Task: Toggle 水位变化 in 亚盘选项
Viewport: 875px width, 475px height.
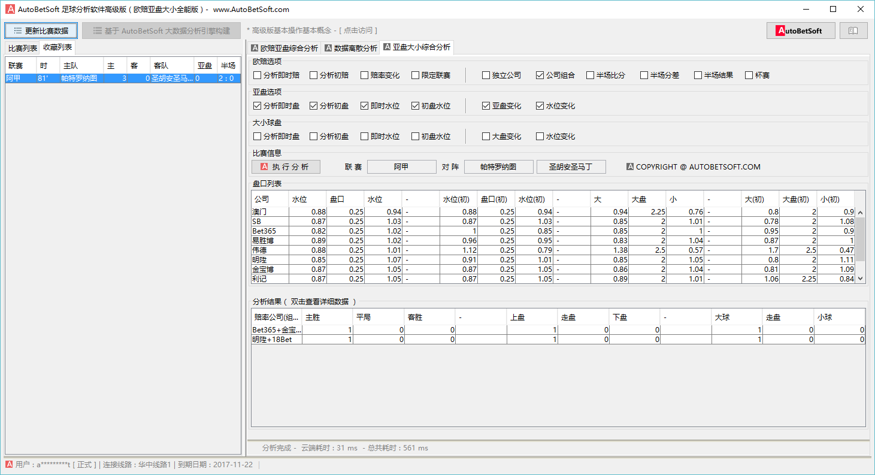Action: [x=540, y=106]
